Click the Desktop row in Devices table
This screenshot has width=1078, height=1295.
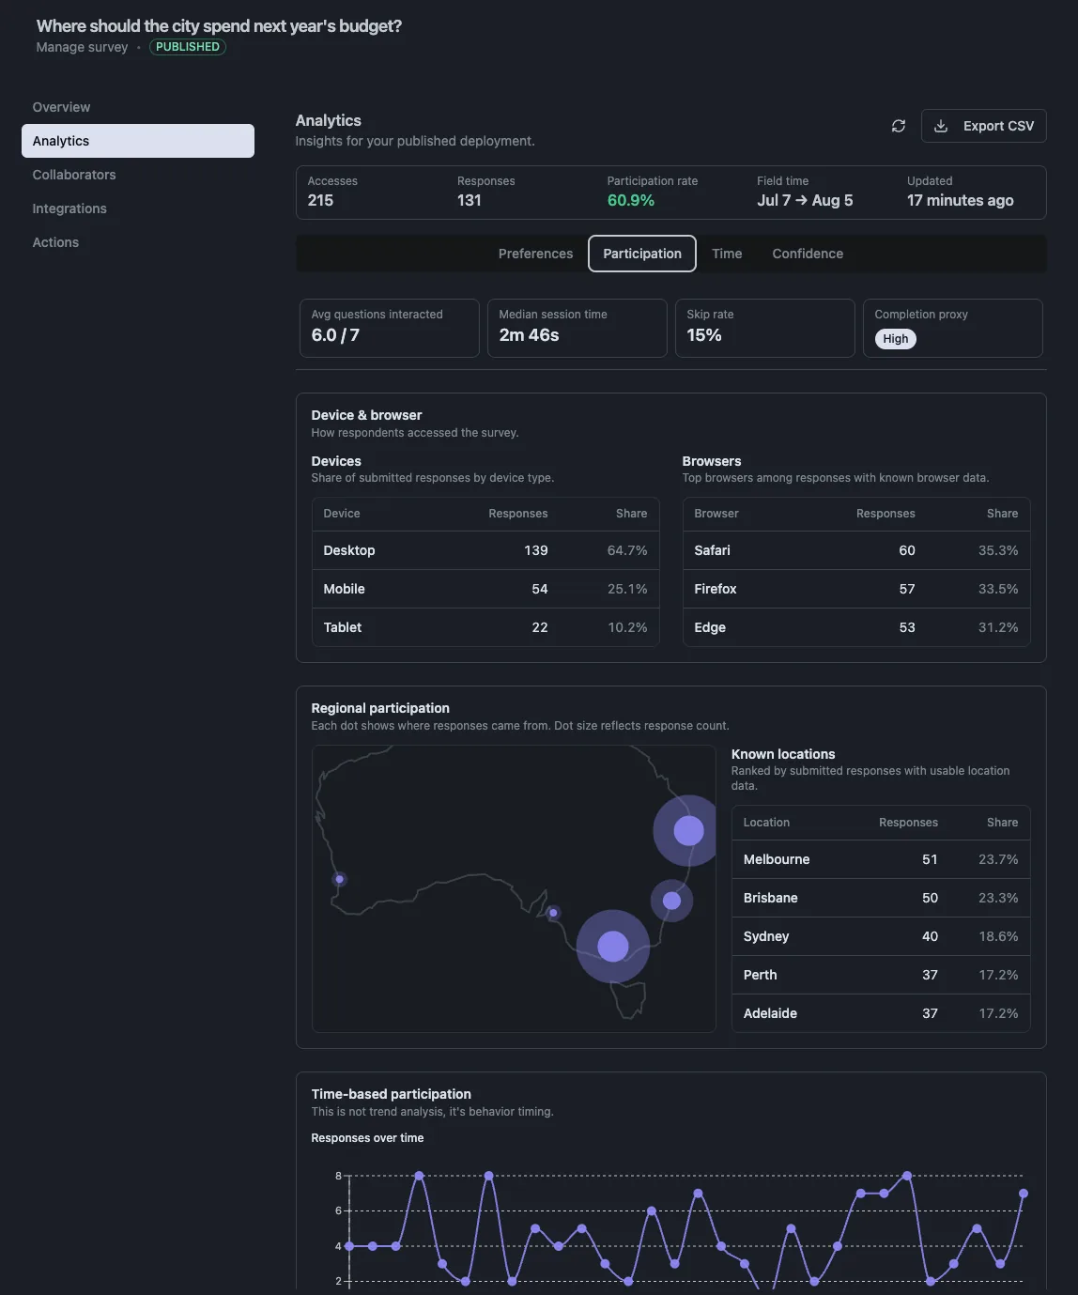tap(485, 550)
